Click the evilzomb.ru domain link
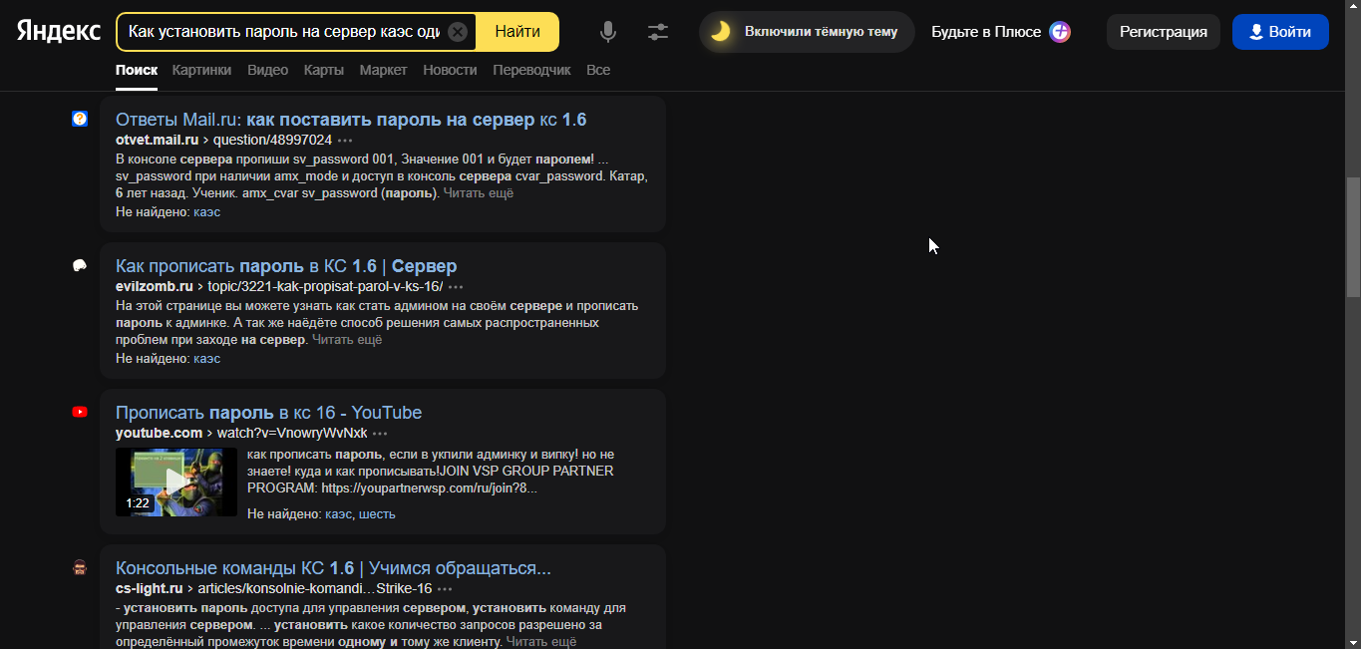Viewport: 1361px width, 649px height. click(155, 287)
